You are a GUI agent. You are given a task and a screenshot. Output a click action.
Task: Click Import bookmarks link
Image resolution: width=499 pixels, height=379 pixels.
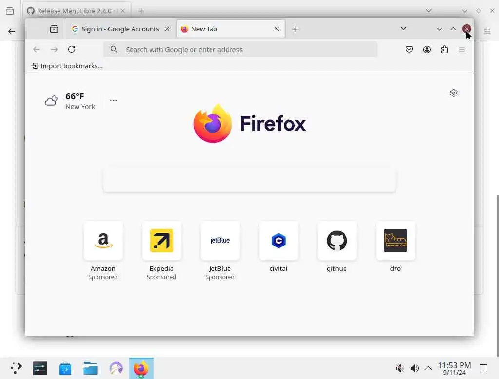[67, 66]
